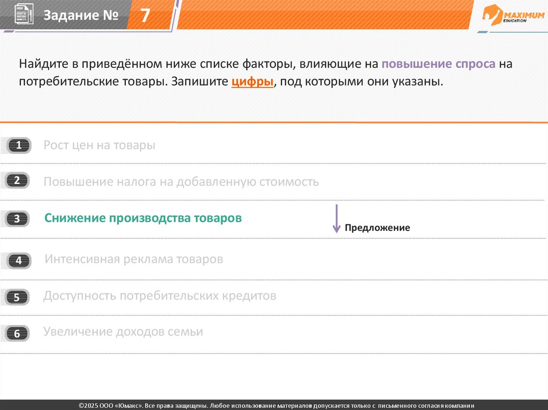Click 'Доступность потребительских кредитов' option
Screen dimensions: 548x410
(x=159, y=296)
